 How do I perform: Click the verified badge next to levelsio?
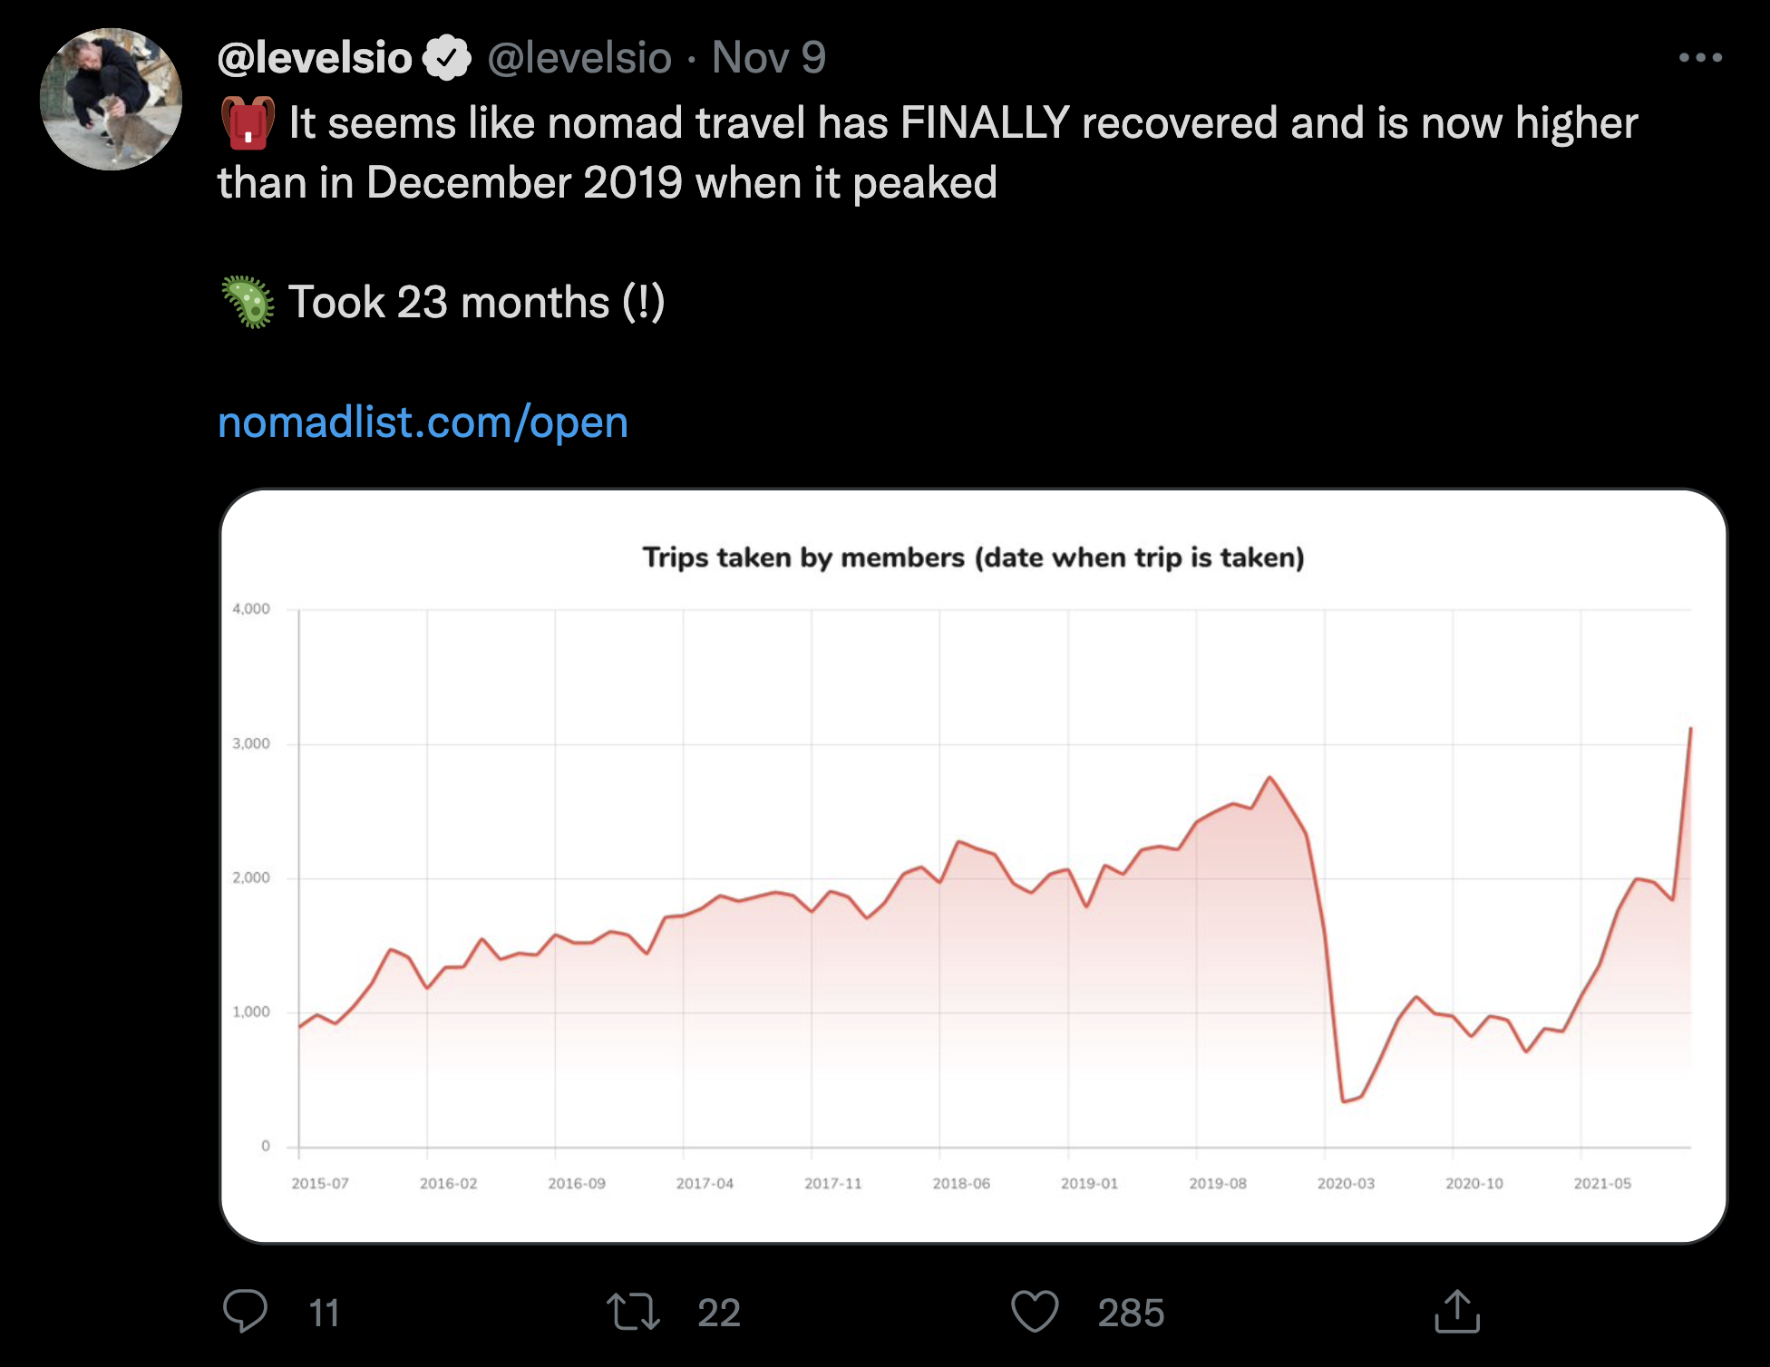point(447,58)
